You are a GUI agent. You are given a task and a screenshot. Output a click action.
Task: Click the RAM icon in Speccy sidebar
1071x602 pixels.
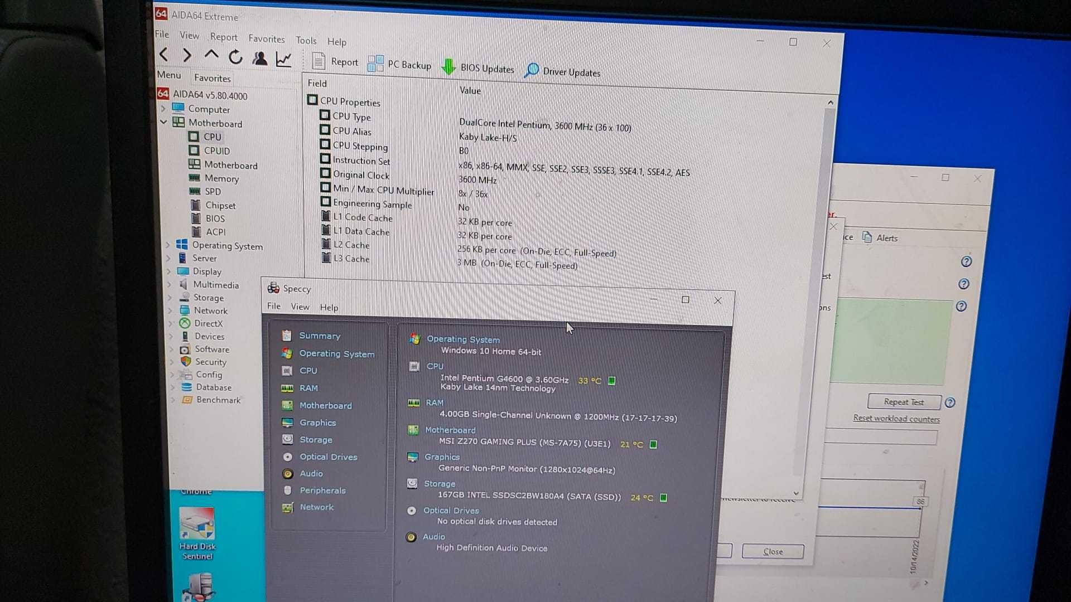(x=286, y=388)
